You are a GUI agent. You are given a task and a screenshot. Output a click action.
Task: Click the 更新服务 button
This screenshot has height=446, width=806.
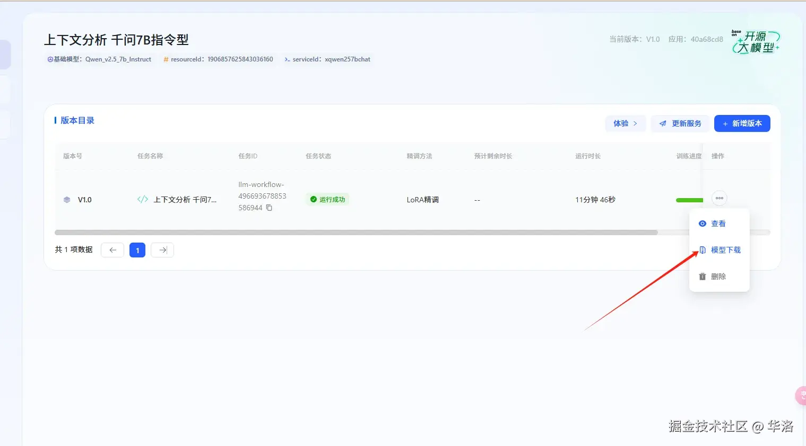coord(680,123)
